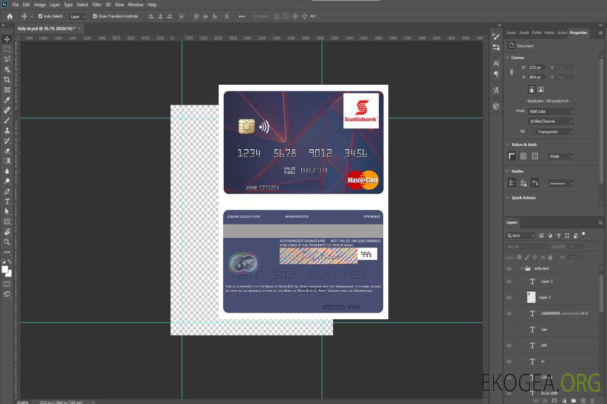Select the Rectangle shape tool

click(7, 222)
